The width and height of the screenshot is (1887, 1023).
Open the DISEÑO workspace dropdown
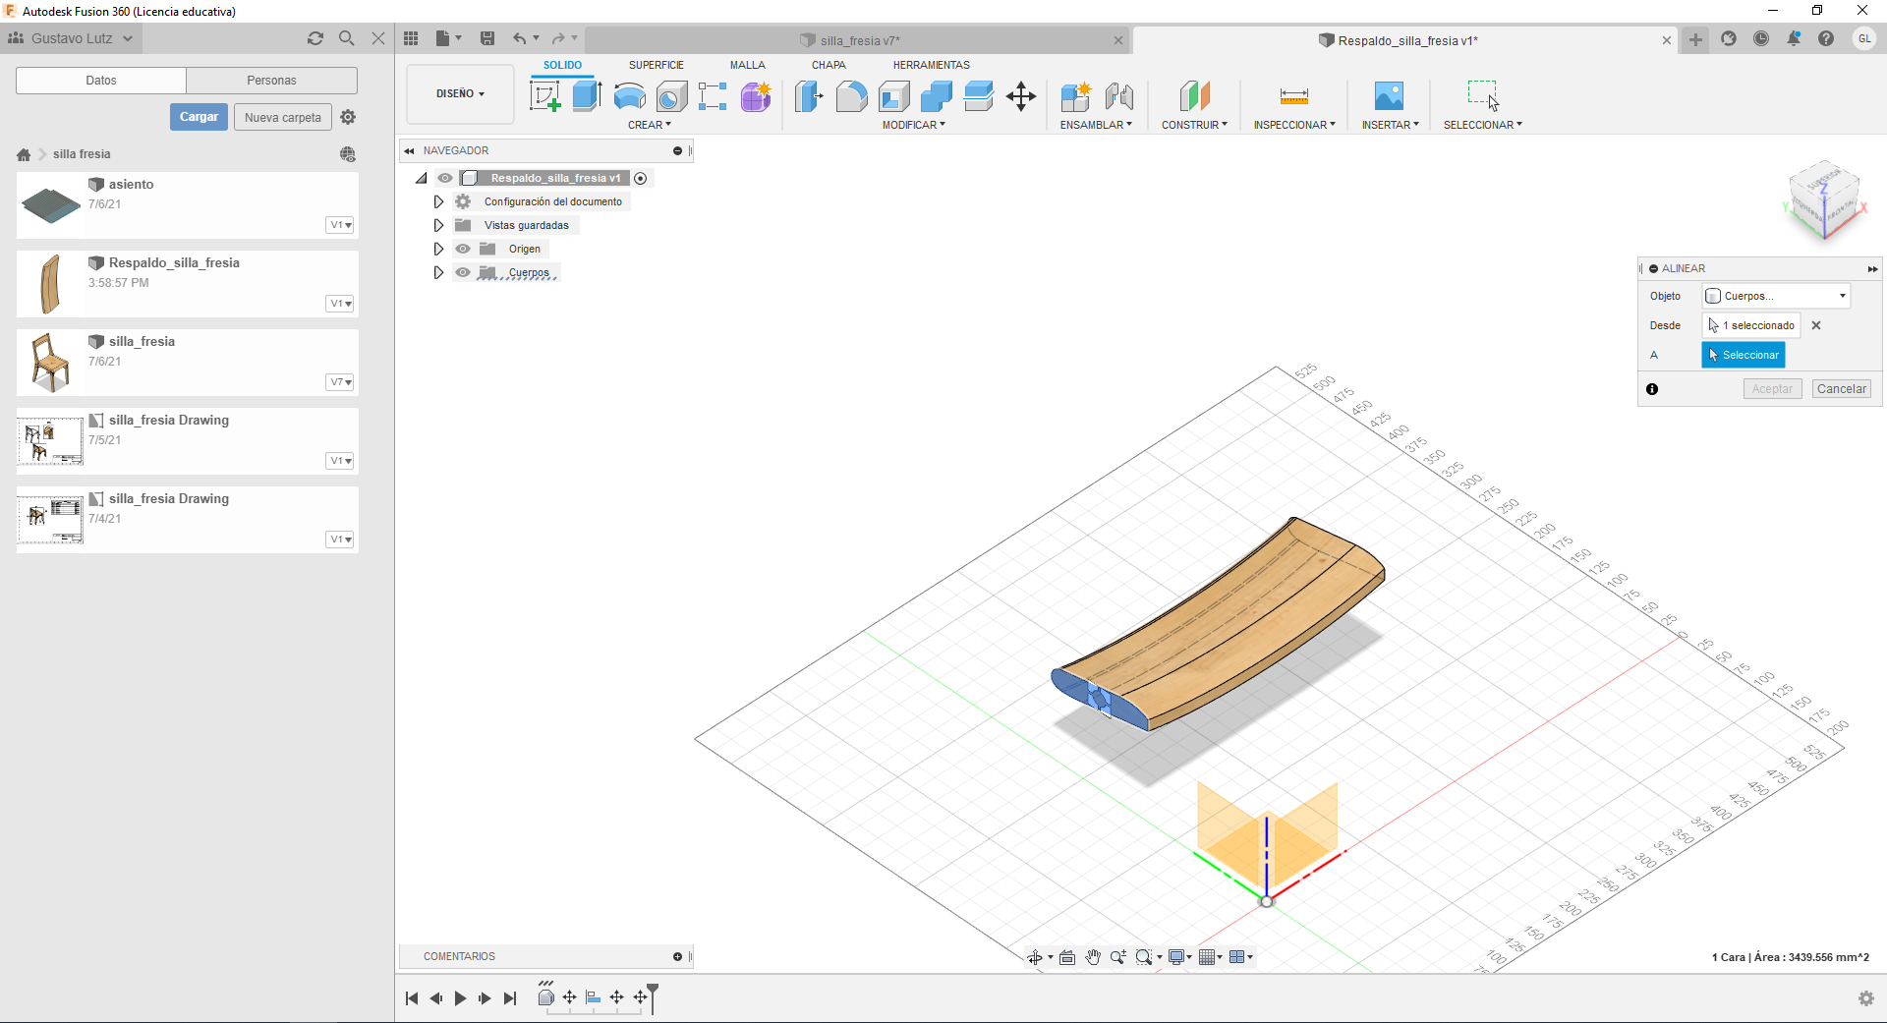click(x=460, y=93)
